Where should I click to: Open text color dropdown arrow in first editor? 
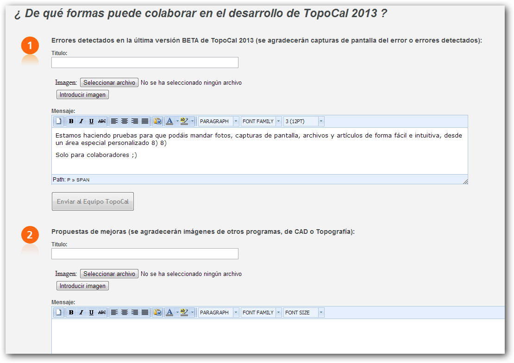[x=177, y=121]
